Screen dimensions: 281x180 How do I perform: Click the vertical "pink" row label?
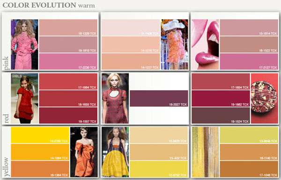pos(6,63)
